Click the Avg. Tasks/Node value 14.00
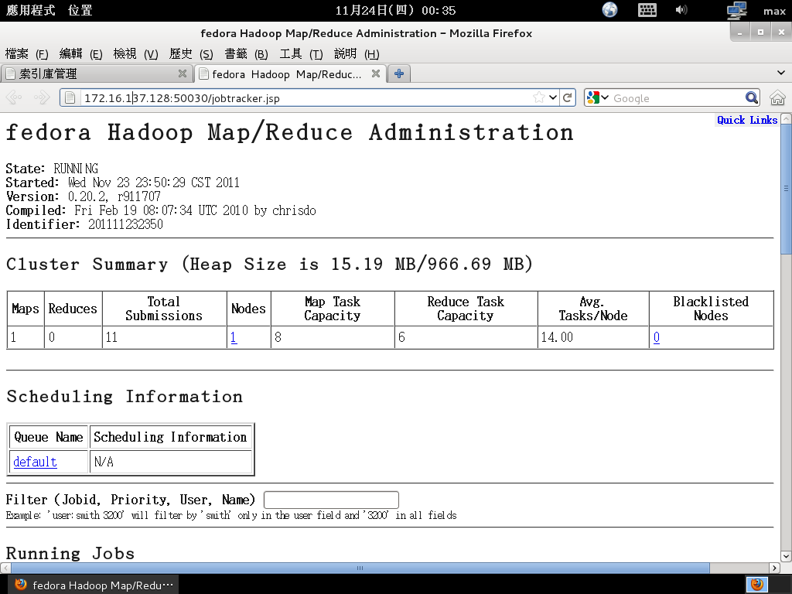Image resolution: width=792 pixels, height=594 pixels. pyautogui.click(x=557, y=337)
